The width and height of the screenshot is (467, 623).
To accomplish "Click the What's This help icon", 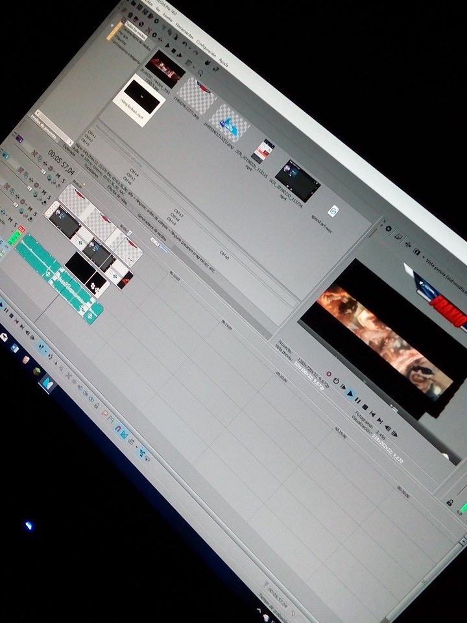I will tap(215, 69).
